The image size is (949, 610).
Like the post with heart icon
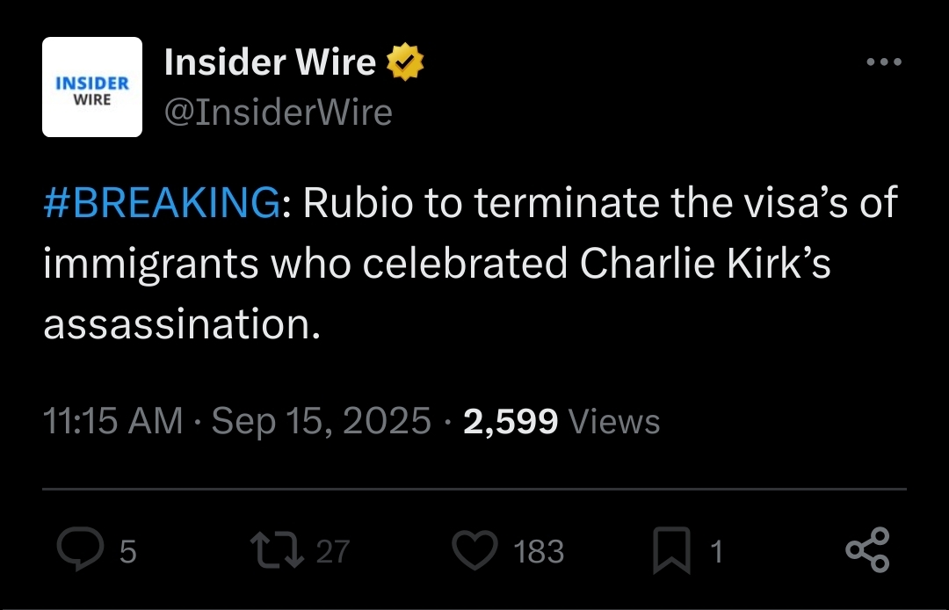click(x=475, y=549)
